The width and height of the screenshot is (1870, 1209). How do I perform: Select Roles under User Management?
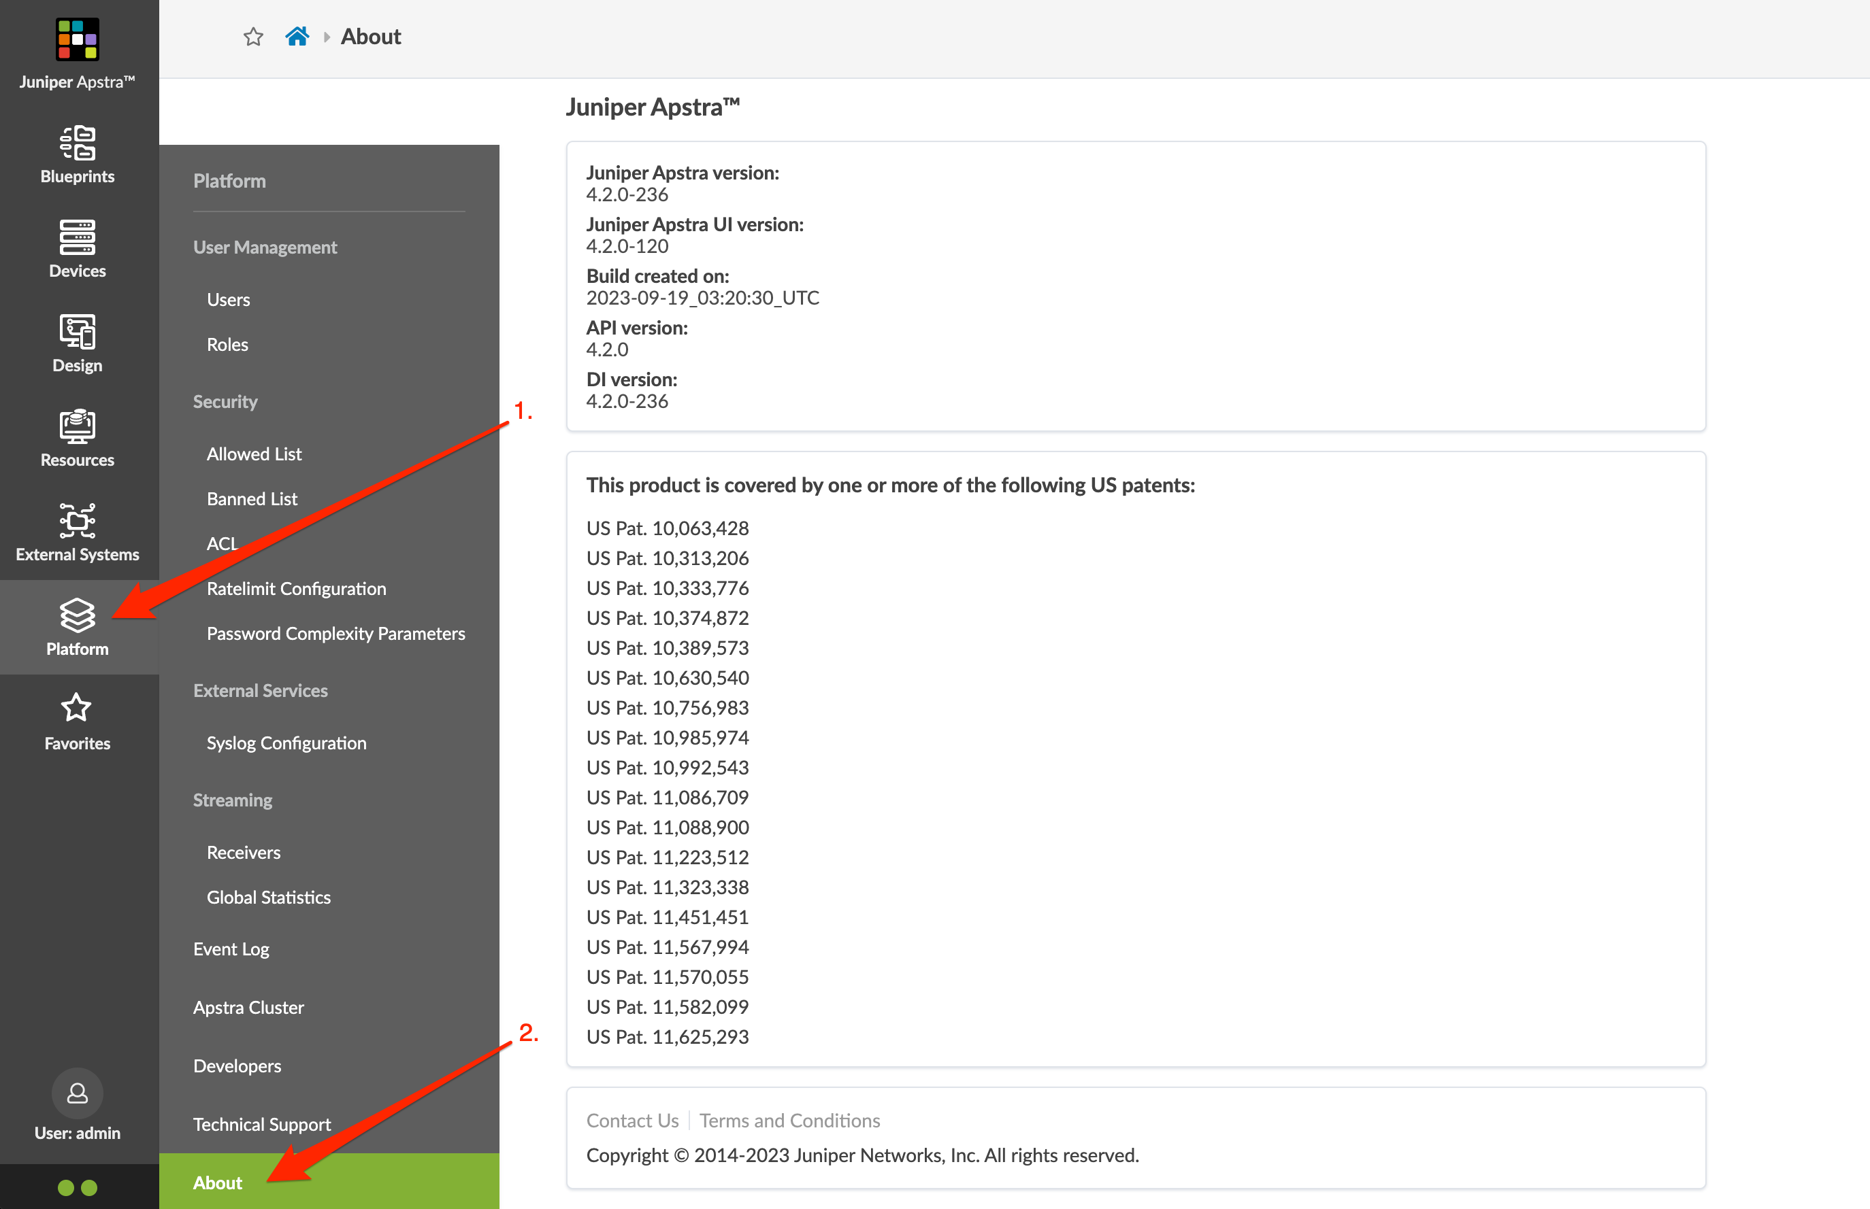[x=227, y=345]
